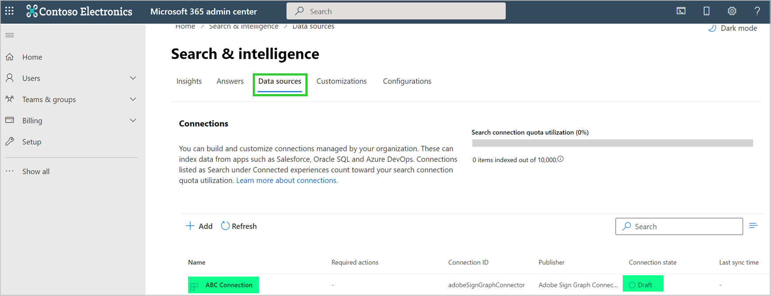Screen dimensions: 771x296
Task: Click the Billing card icon
Action: pyautogui.click(x=10, y=120)
